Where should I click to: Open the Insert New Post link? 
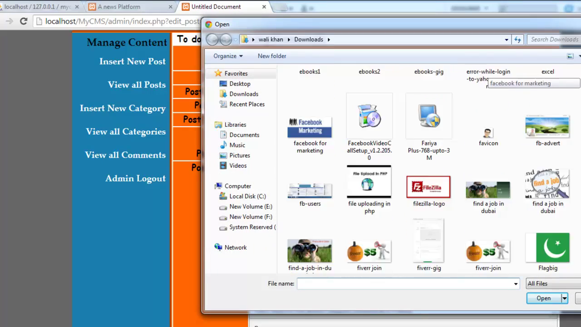(133, 61)
